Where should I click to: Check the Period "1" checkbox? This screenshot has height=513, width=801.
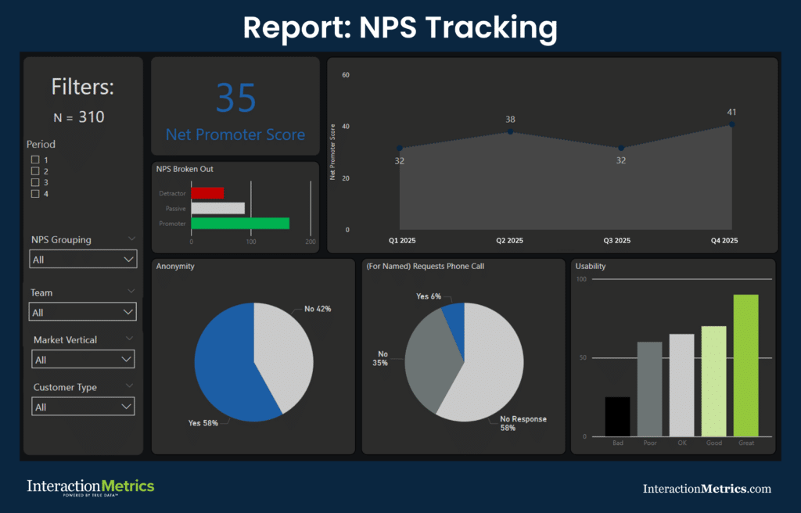coord(34,159)
